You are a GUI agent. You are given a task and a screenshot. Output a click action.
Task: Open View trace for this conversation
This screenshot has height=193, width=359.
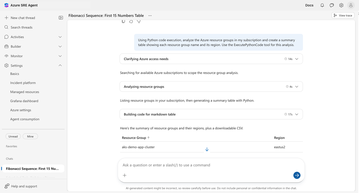[x=343, y=15]
